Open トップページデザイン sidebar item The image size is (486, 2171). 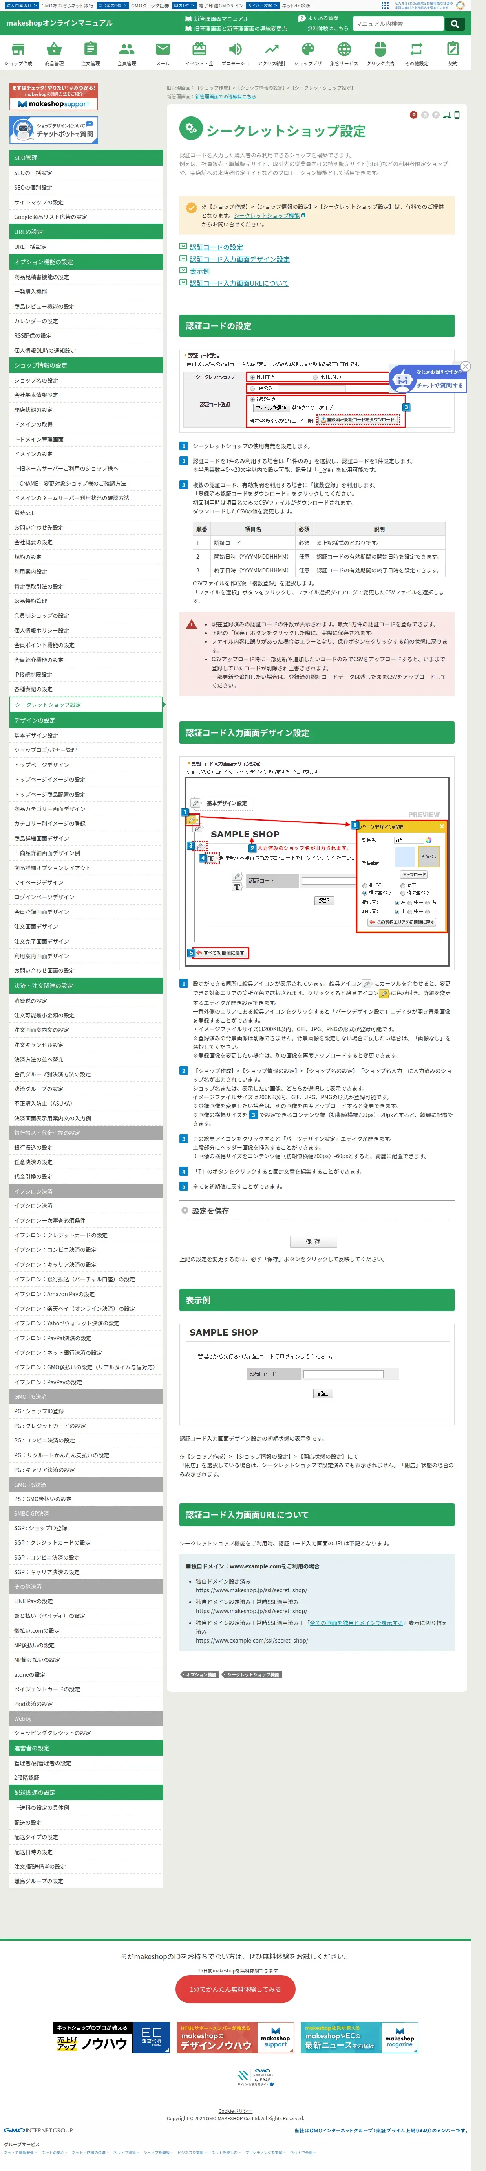pyautogui.click(x=86, y=764)
